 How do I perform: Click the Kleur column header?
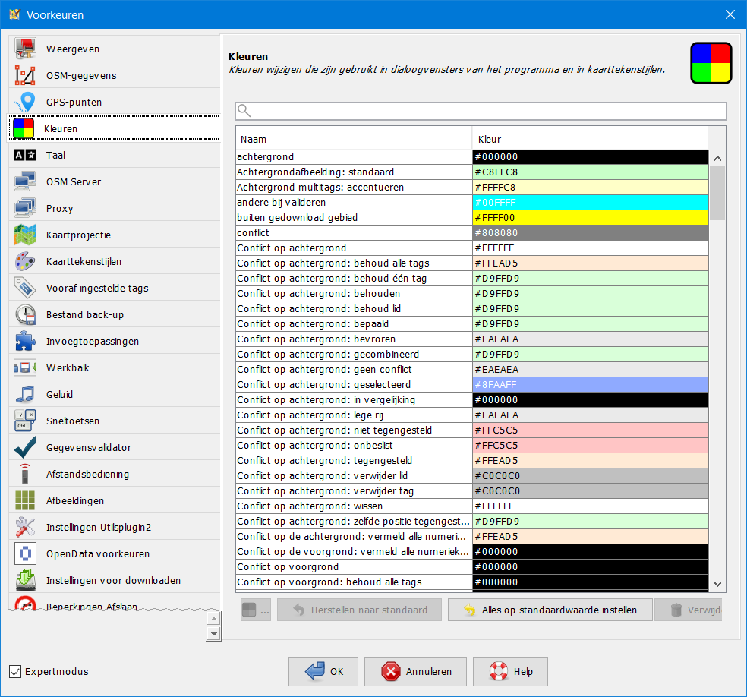590,139
